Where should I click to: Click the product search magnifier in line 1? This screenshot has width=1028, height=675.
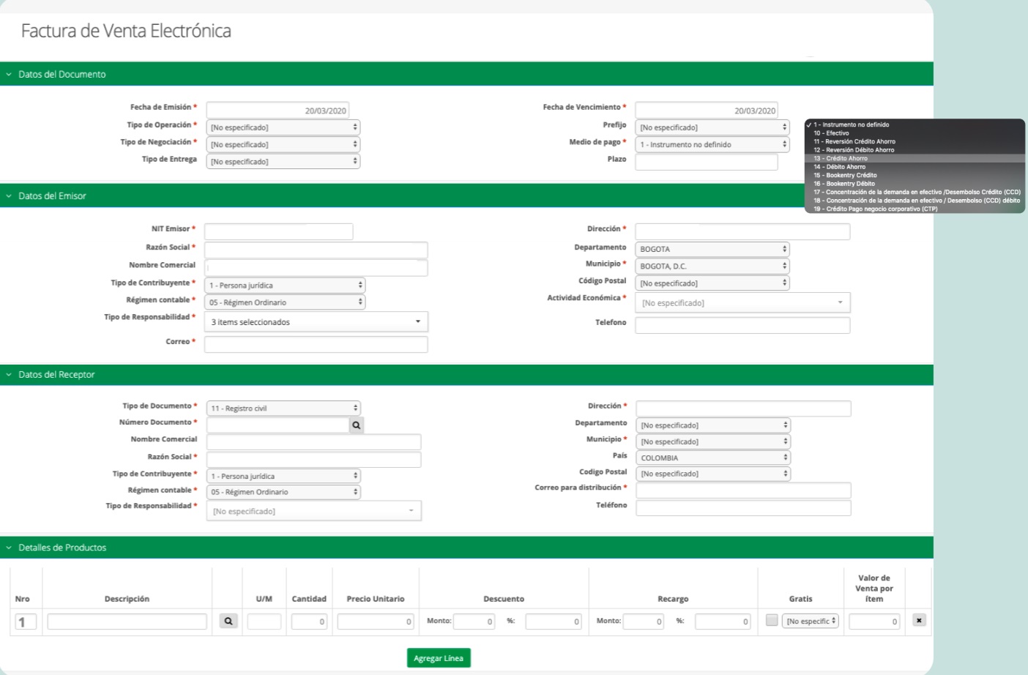point(228,621)
